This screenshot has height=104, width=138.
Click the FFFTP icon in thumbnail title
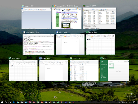(x=84, y=6)
